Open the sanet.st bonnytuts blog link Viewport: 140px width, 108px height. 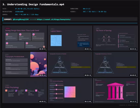point(54,19)
